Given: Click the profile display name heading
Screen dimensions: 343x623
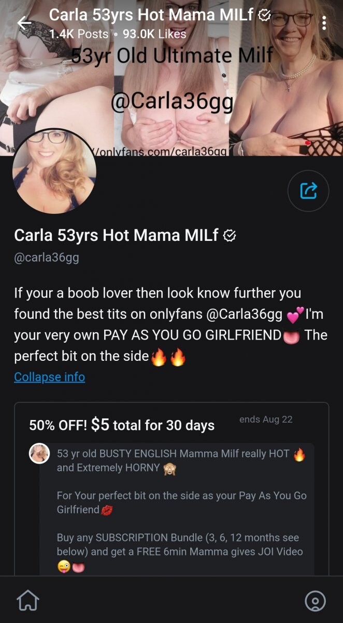Looking at the screenshot, I should 118,236.
